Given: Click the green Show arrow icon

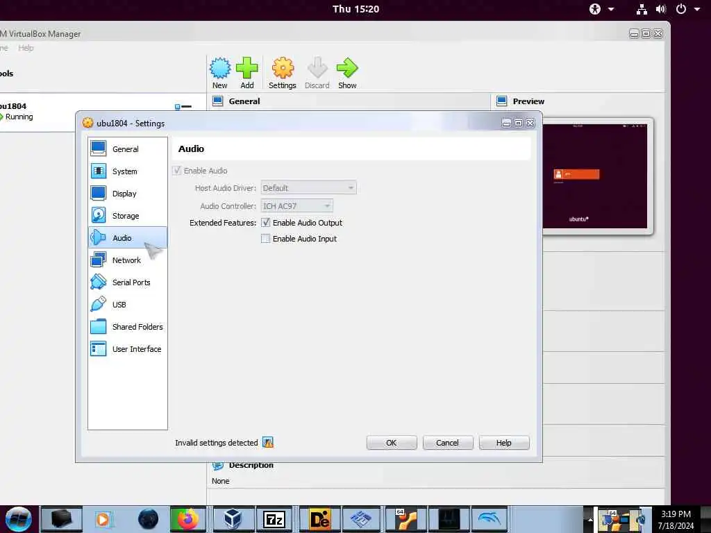Looking at the screenshot, I should tap(347, 68).
